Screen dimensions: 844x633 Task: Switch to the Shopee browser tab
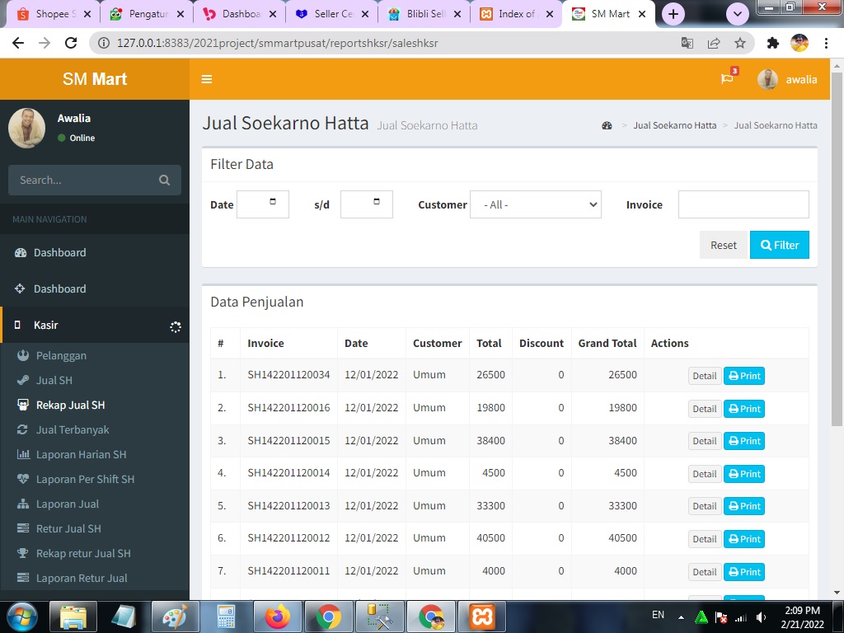coord(49,14)
